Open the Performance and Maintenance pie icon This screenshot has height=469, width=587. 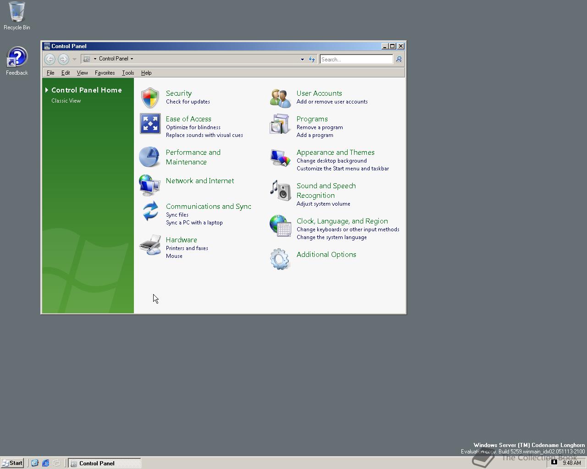[x=149, y=157]
